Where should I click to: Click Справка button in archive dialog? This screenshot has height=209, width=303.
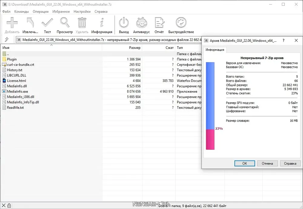290,163
